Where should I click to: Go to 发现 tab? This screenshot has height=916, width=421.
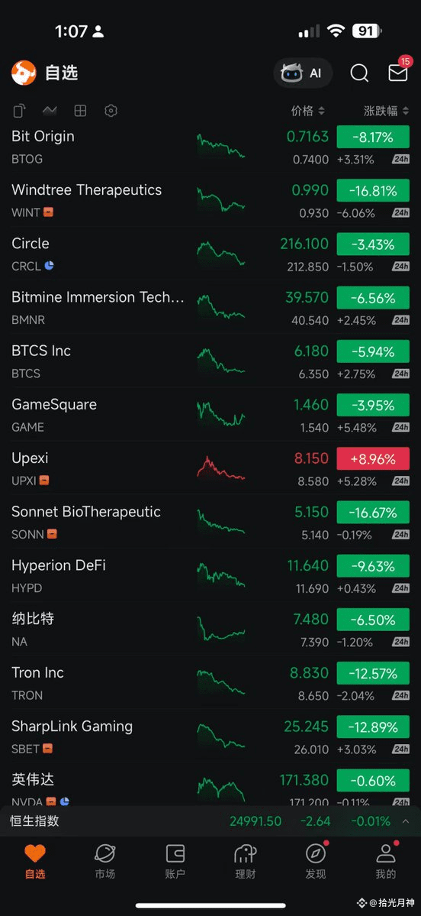[316, 862]
